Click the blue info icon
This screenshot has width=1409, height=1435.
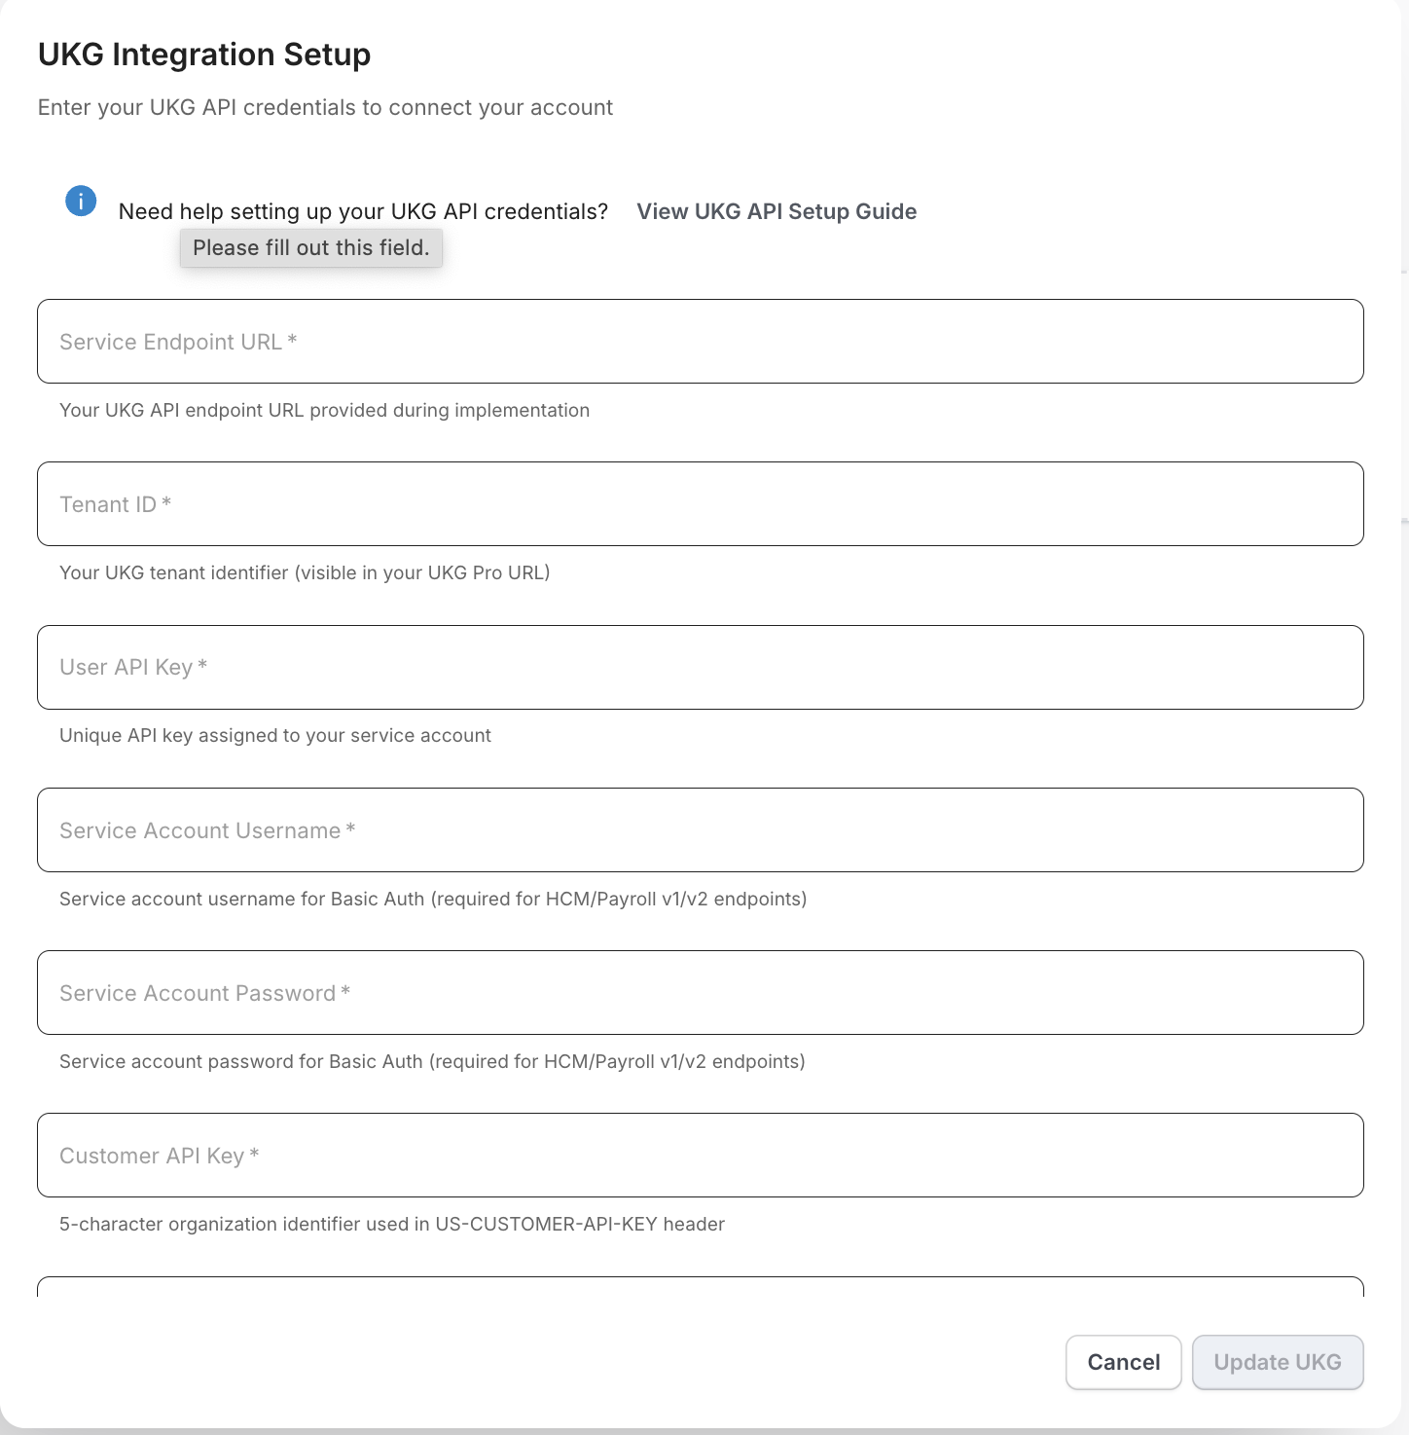pyautogui.click(x=81, y=202)
